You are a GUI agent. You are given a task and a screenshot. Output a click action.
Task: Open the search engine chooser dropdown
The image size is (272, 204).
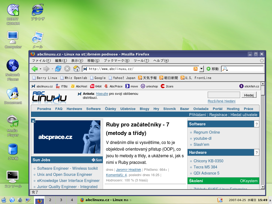click(x=225, y=69)
